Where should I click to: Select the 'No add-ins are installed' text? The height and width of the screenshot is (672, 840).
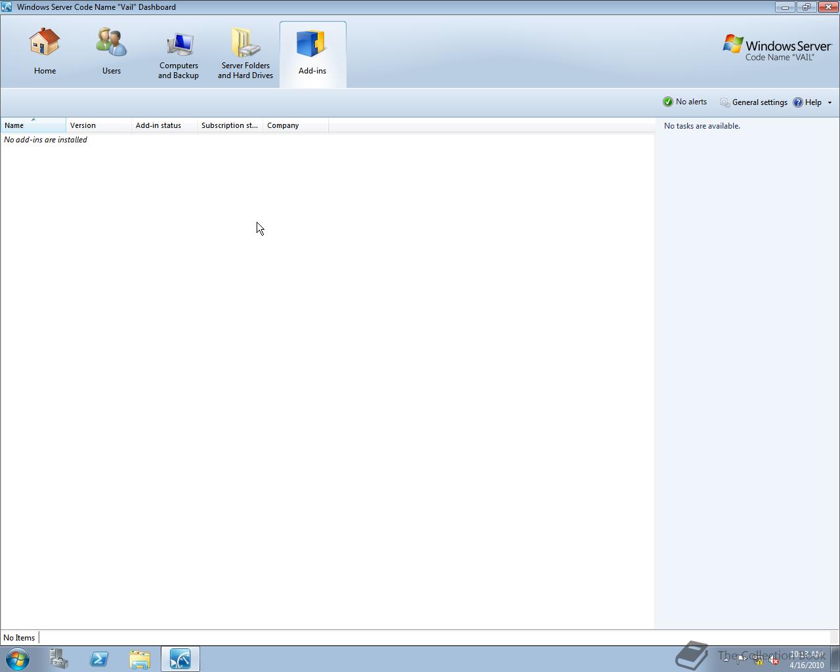click(45, 140)
